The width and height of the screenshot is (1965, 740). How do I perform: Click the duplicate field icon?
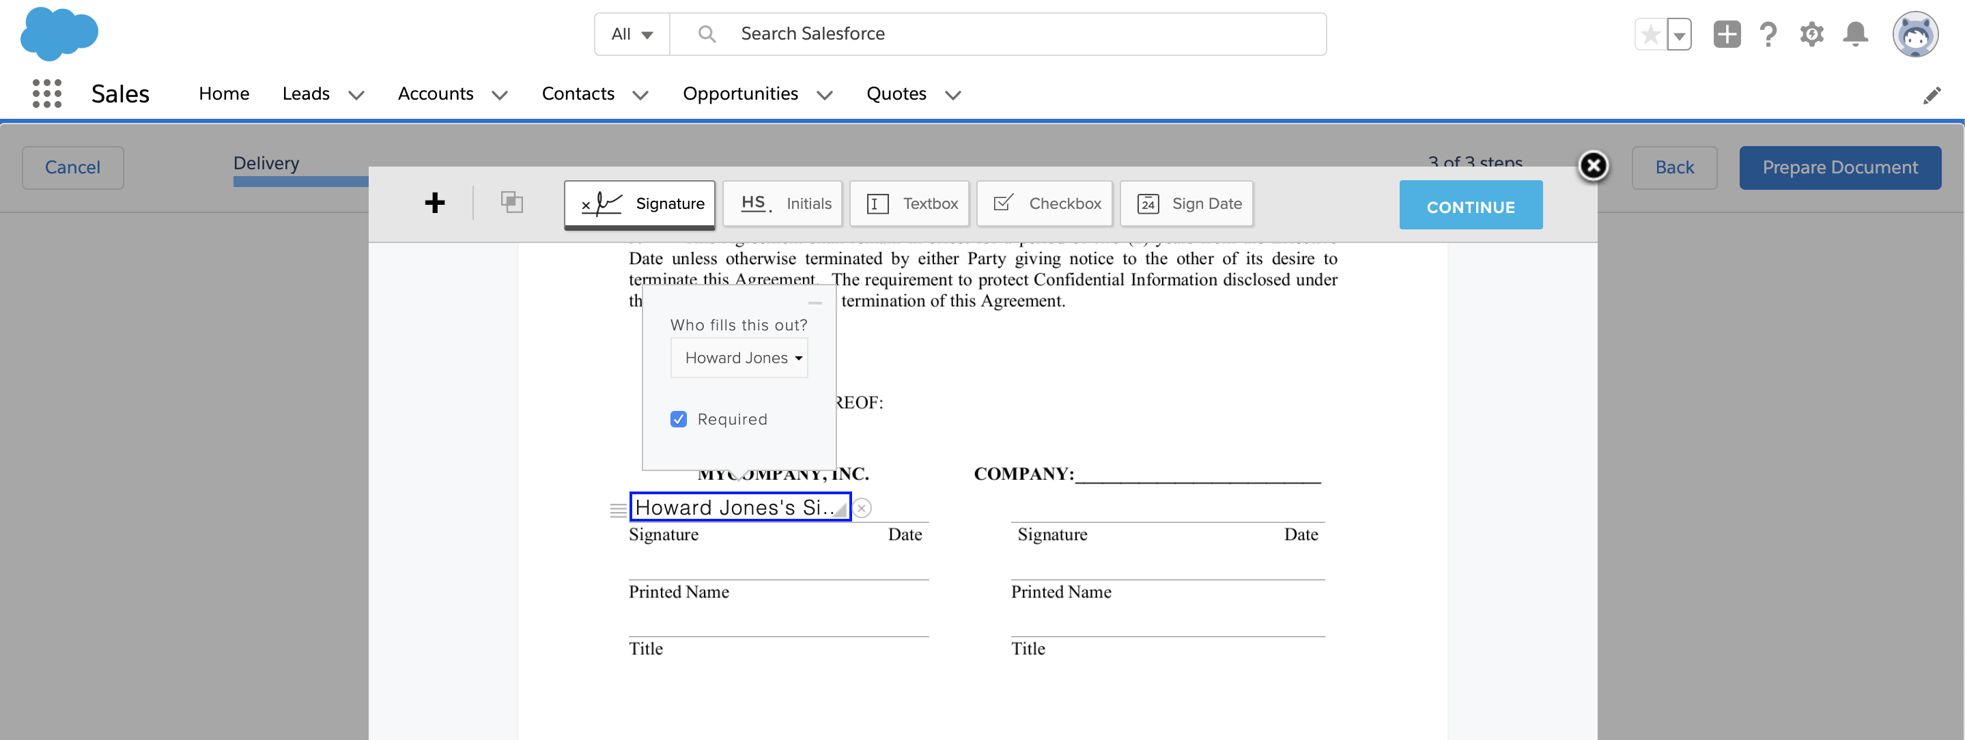pyautogui.click(x=511, y=203)
